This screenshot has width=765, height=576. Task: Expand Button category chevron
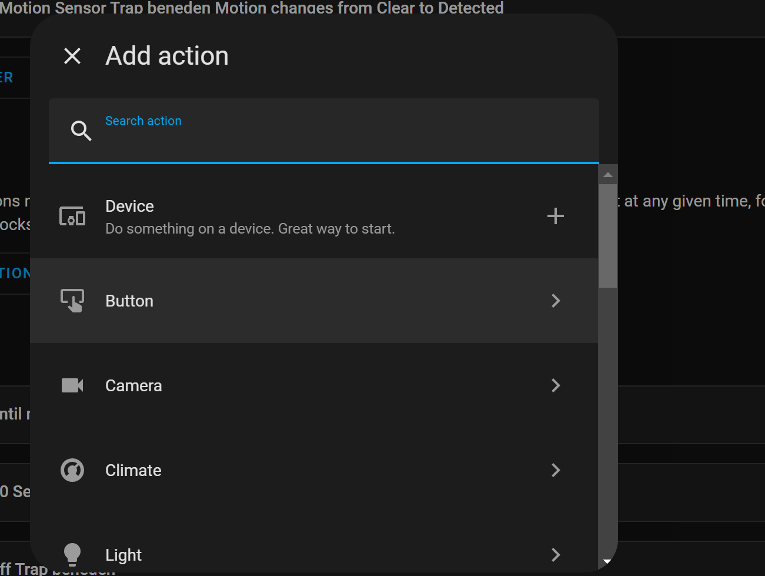[555, 301]
